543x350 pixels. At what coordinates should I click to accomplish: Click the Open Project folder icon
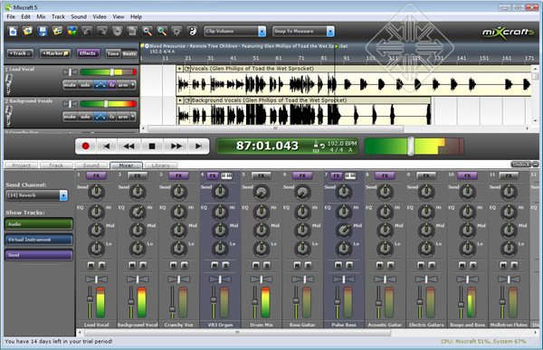tap(27, 32)
